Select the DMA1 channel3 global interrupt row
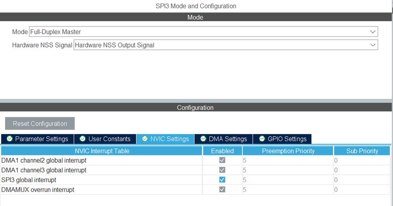Image resolution: width=393 pixels, height=206 pixels. [x=195, y=170]
